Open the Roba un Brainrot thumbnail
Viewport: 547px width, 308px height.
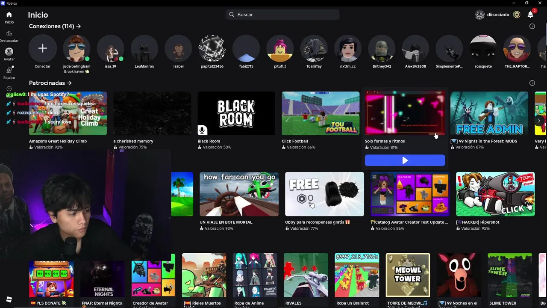[357, 275]
